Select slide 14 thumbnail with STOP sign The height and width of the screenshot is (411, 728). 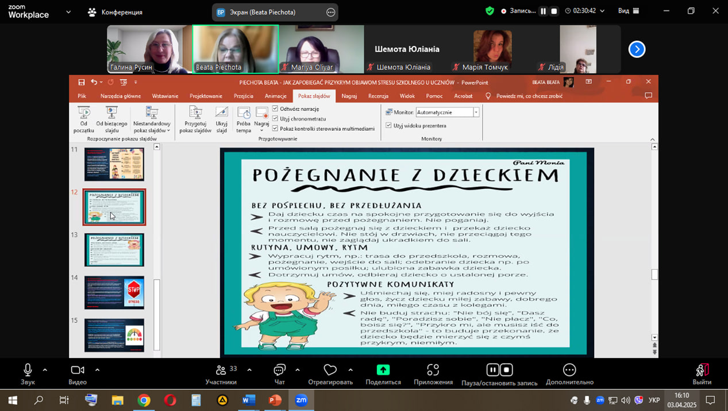114,293
